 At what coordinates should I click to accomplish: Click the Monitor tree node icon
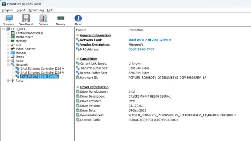point(13,53)
